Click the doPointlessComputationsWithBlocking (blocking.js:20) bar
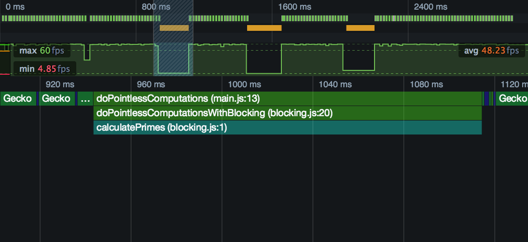Screen dimensions: 528x242 click(287, 113)
